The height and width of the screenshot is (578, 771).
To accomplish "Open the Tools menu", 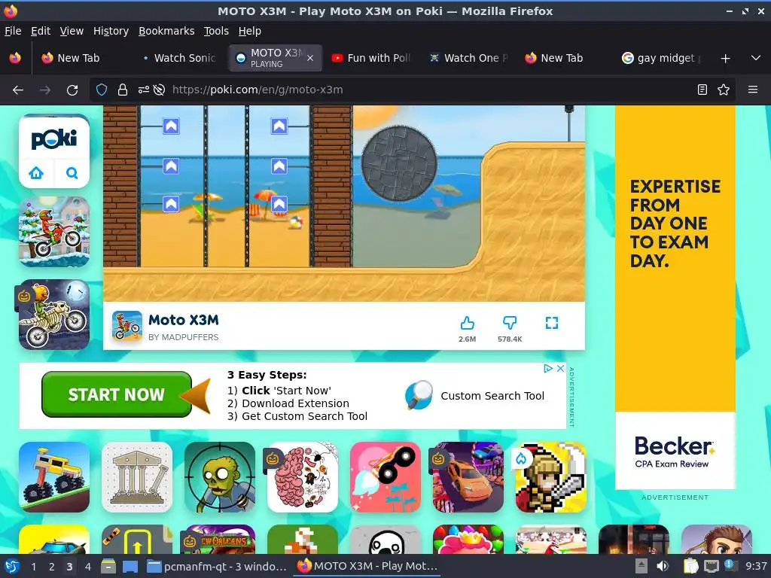I will [x=216, y=31].
